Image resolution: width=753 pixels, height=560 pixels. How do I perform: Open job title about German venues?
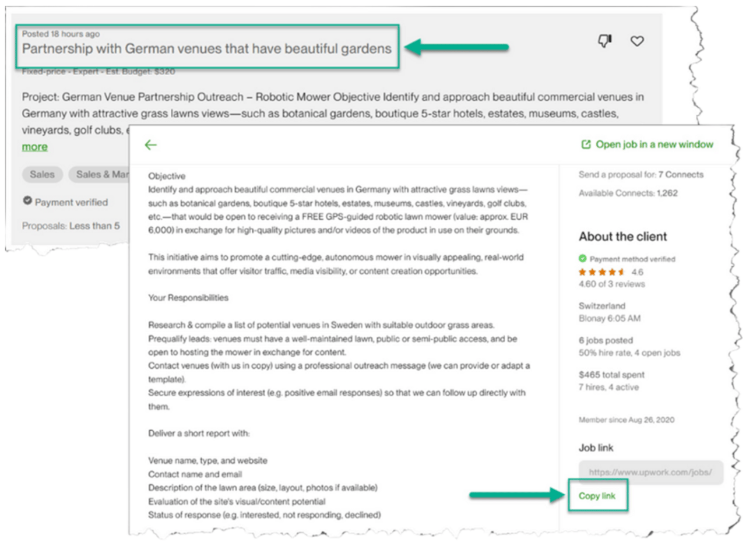click(x=207, y=48)
